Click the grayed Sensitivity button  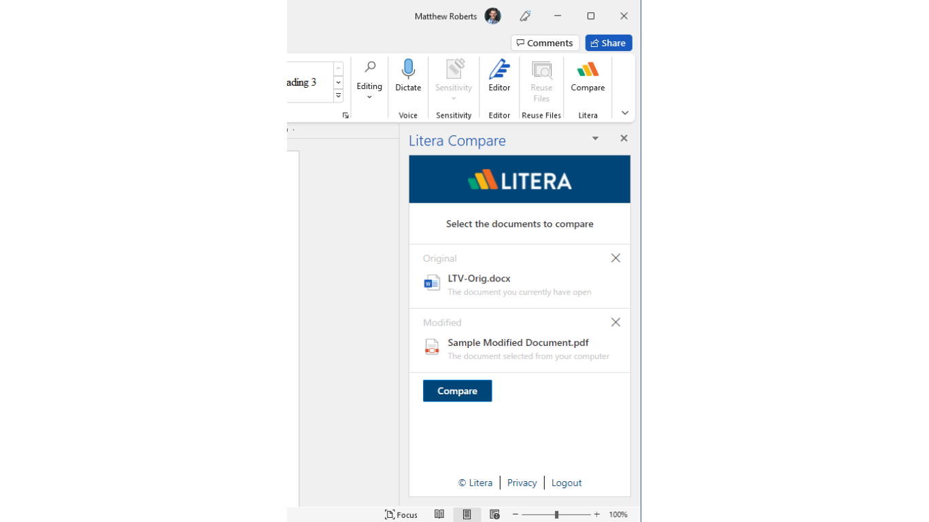(x=454, y=80)
